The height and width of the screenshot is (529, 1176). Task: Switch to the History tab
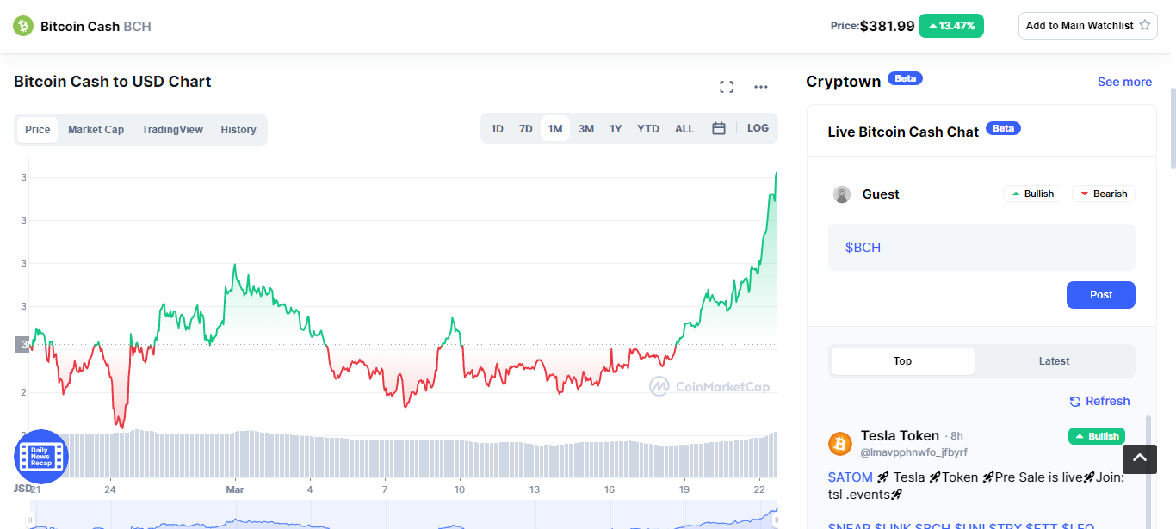click(238, 130)
